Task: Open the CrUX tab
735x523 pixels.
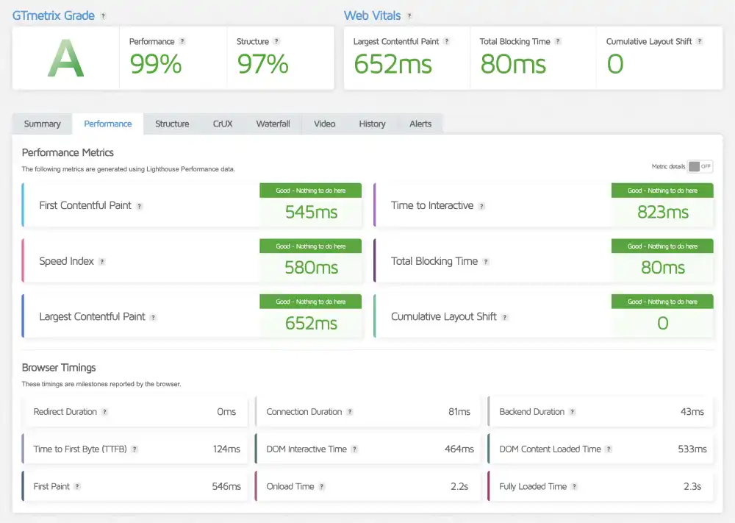Action: pos(222,124)
